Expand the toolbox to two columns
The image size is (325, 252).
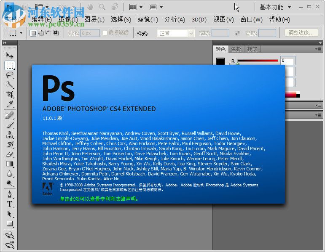(5, 42)
